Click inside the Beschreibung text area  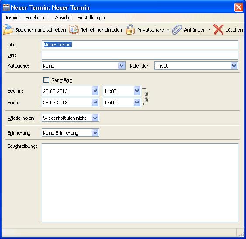coord(140,183)
